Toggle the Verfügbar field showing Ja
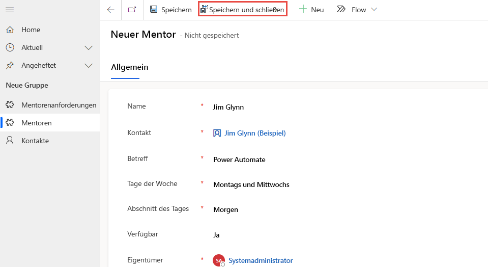This screenshot has height=267, width=488. [216, 235]
